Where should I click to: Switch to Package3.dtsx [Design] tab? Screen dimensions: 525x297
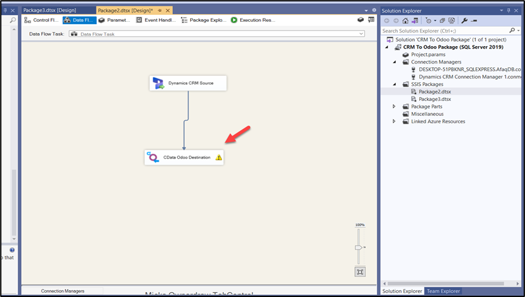50,11
